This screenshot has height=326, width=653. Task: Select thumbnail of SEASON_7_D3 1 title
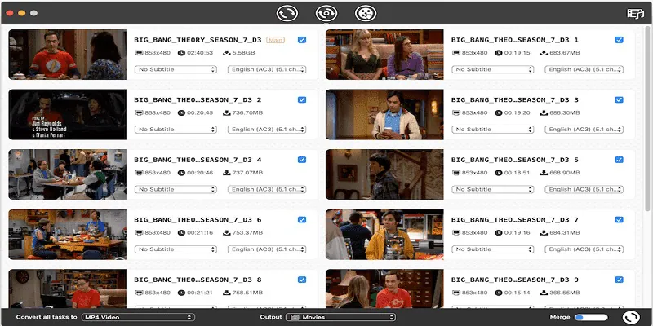click(384, 55)
